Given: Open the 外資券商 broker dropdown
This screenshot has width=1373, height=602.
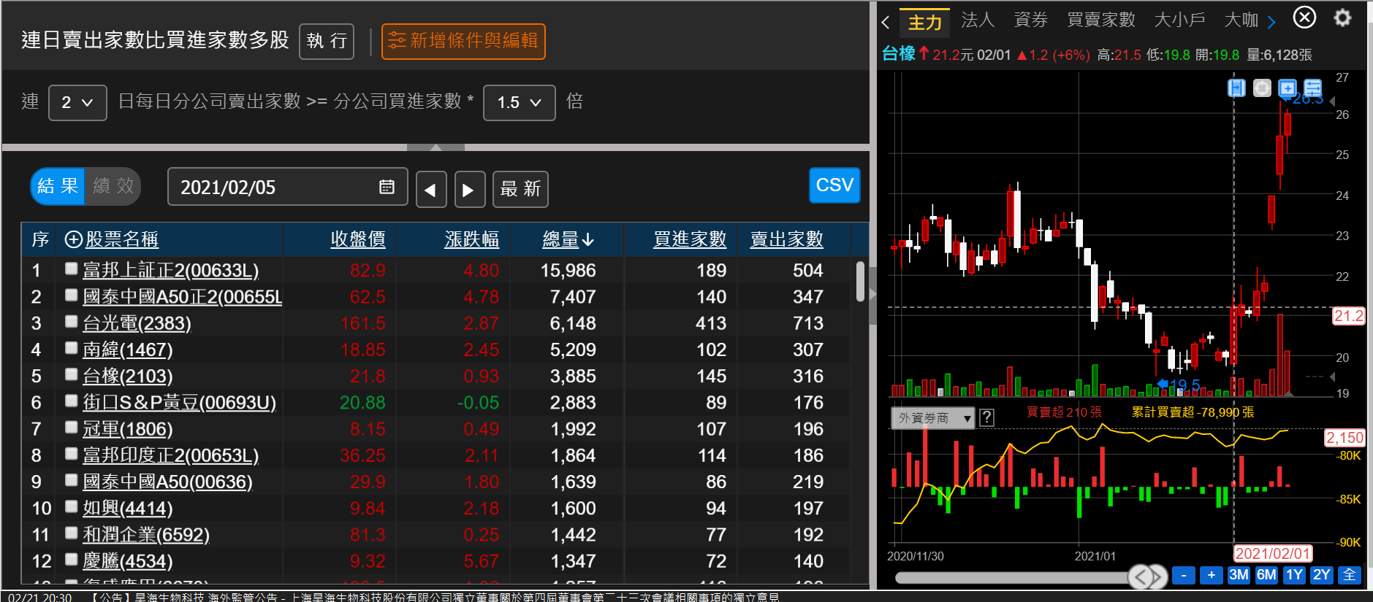Looking at the screenshot, I should tap(932, 418).
